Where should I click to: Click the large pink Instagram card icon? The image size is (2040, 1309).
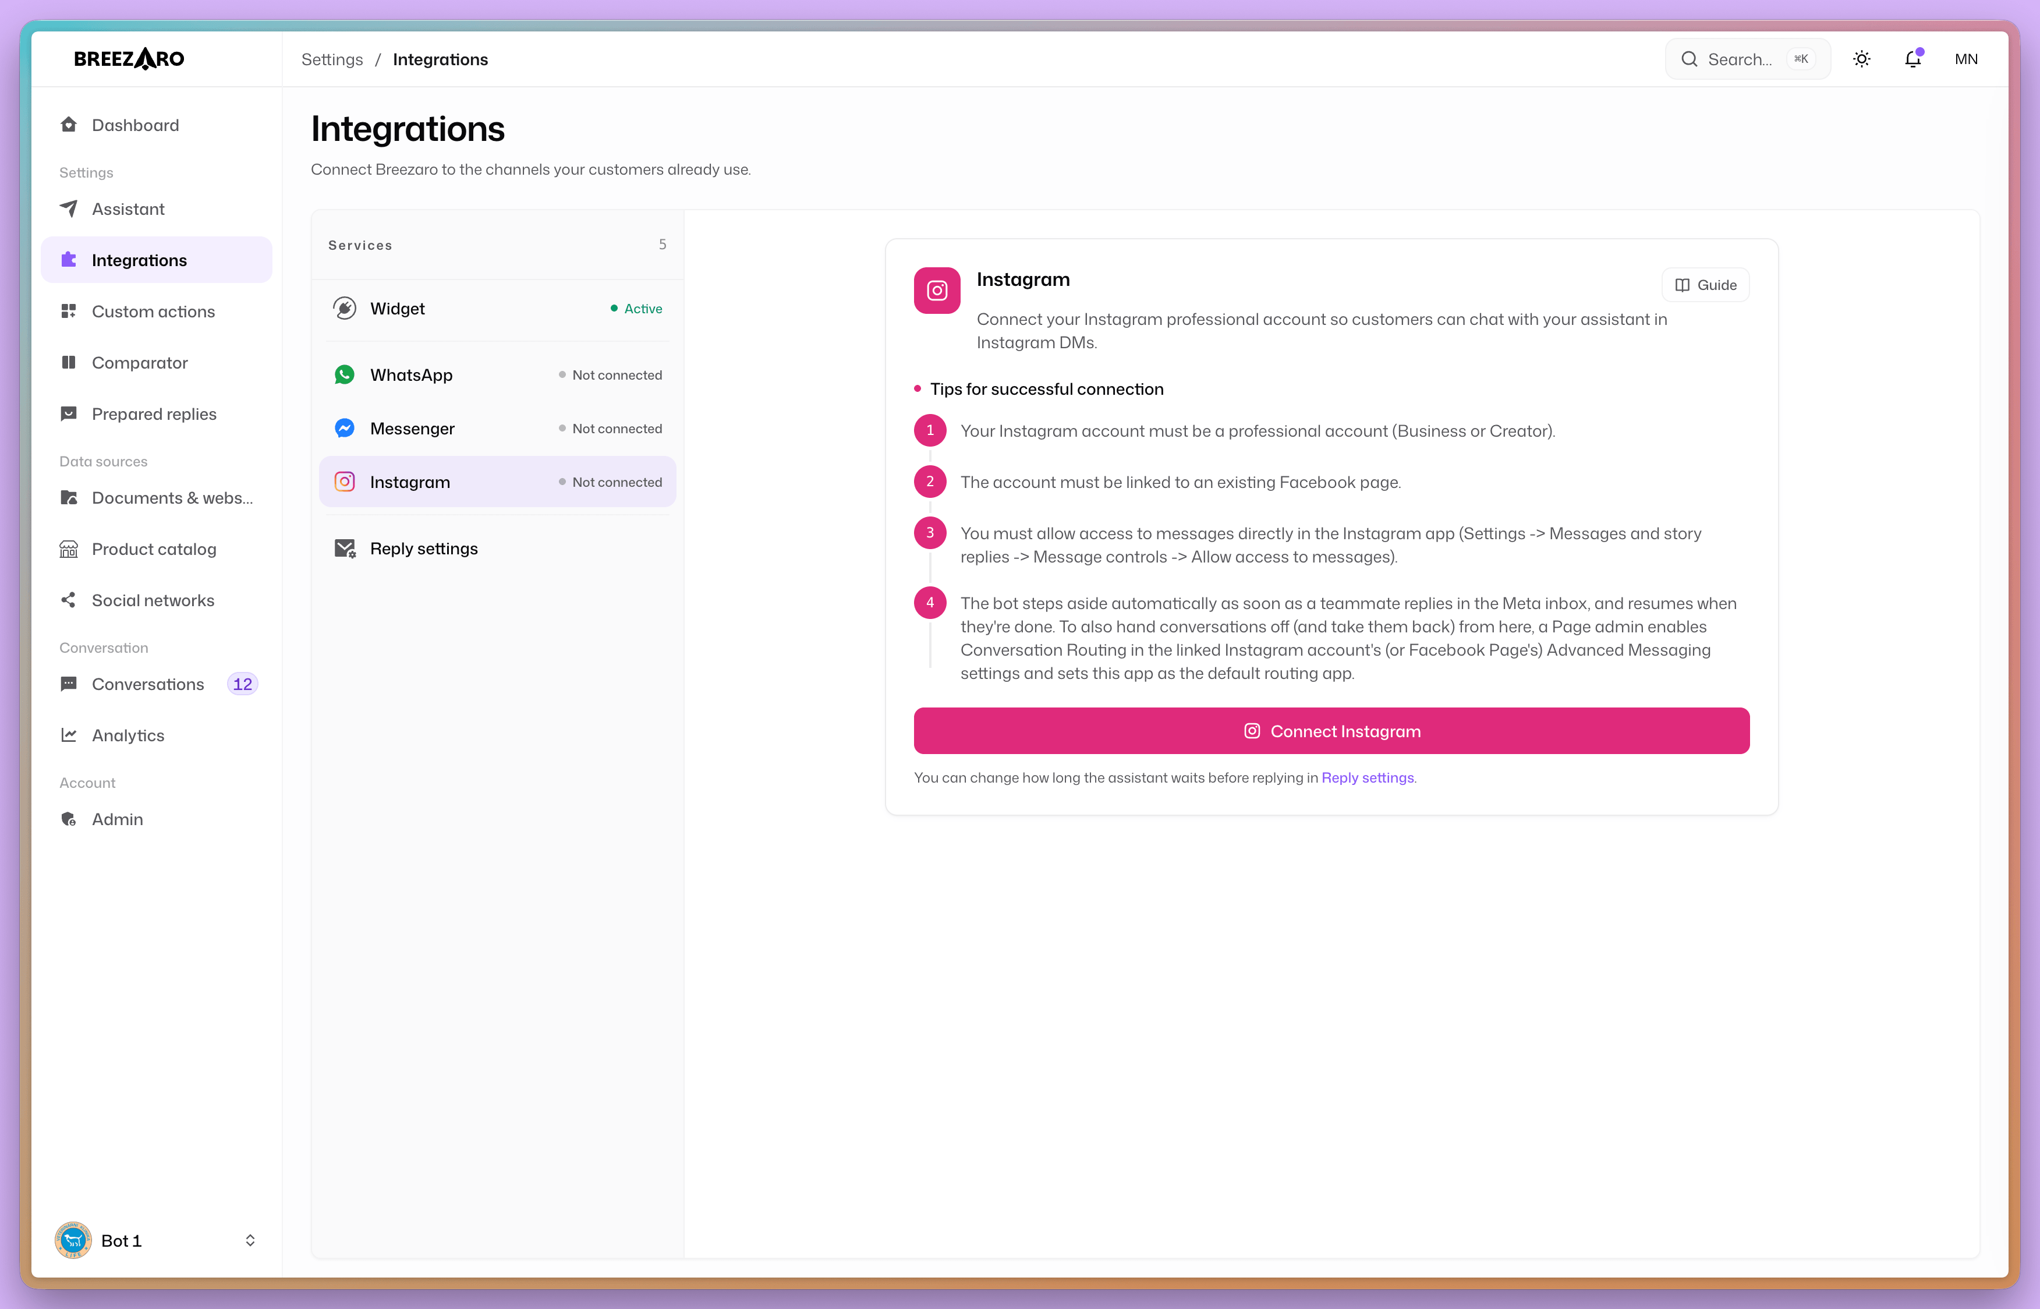pos(936,291)
